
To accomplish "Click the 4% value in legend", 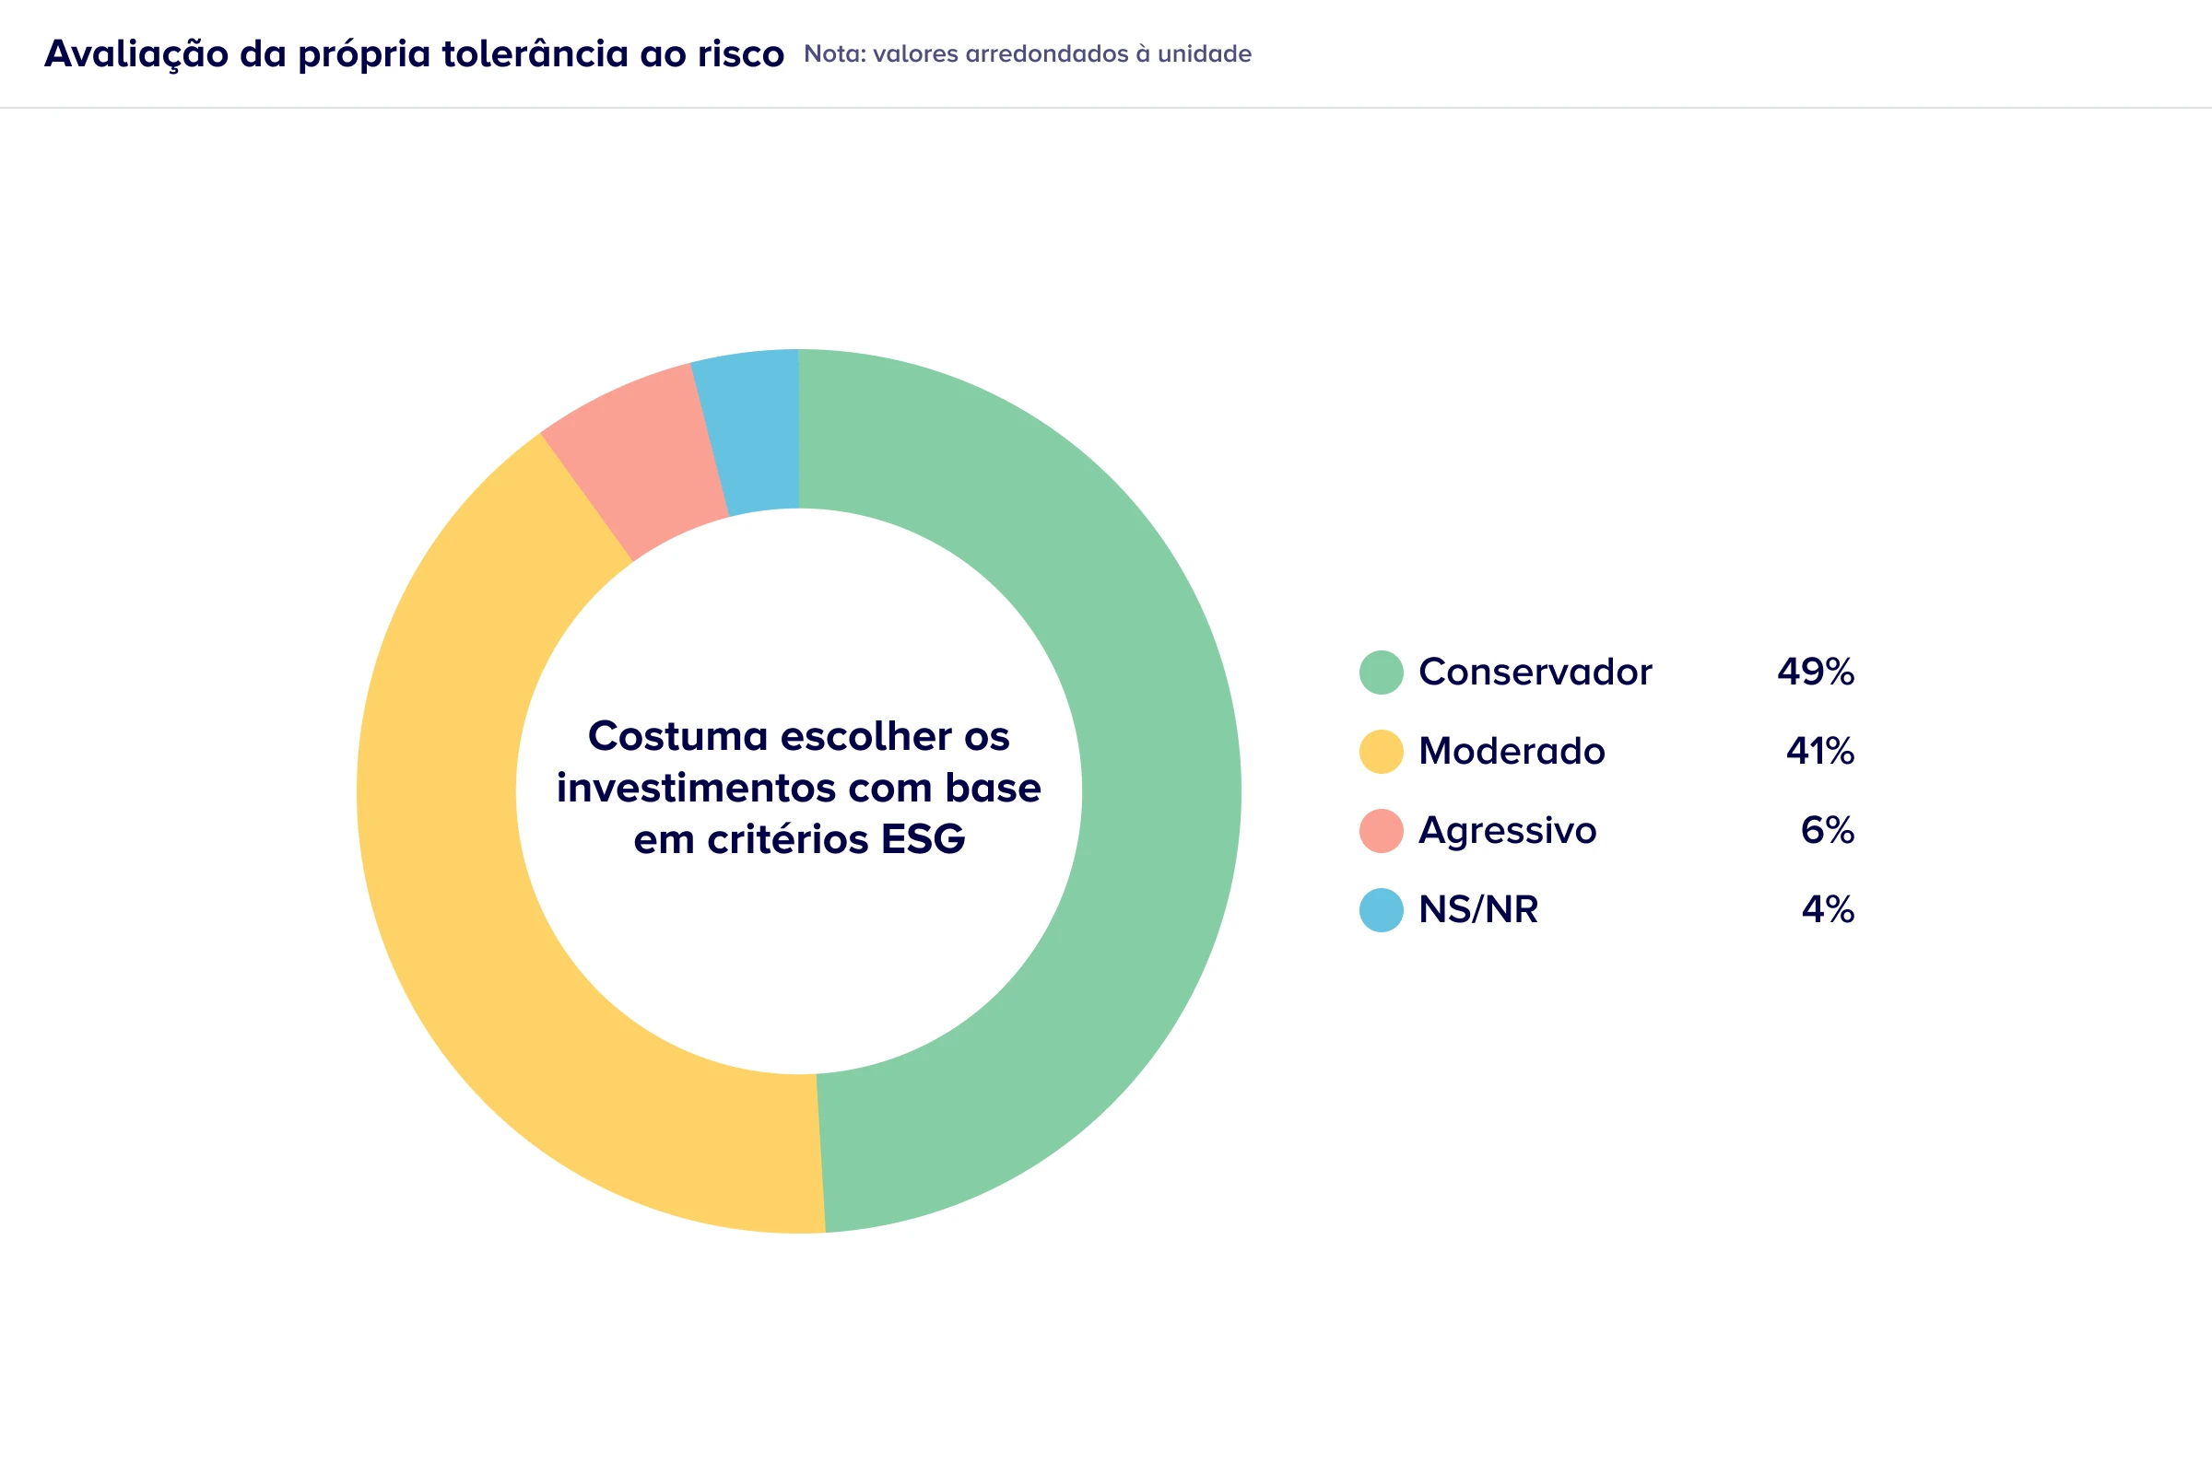I will pyautogui.click(x=1827, y=909).
